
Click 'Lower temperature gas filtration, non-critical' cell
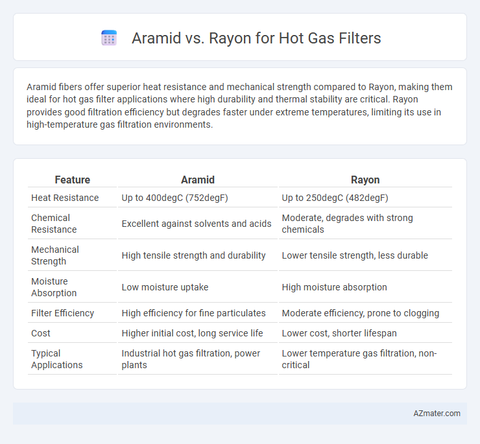coord(359,359)
